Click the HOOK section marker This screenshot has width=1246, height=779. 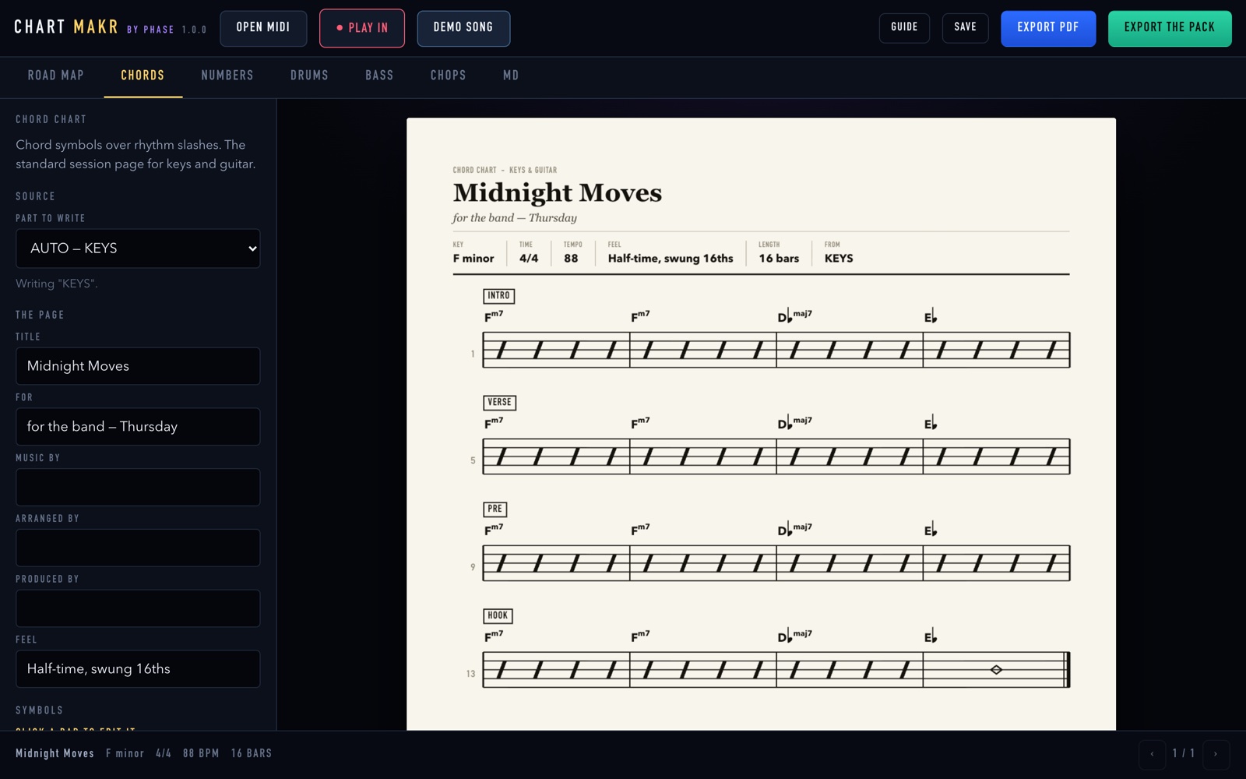point(498,616)
